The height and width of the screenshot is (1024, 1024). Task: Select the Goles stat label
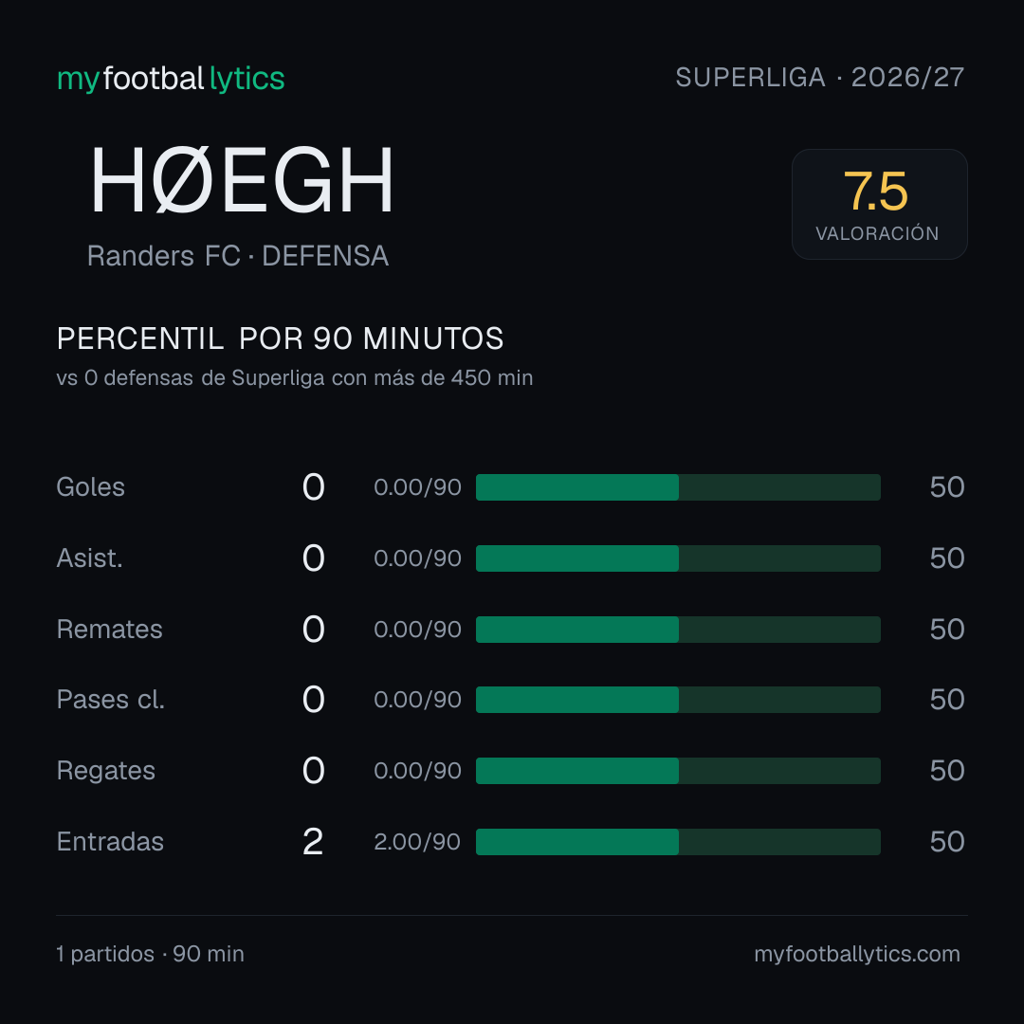coord(91,487)
